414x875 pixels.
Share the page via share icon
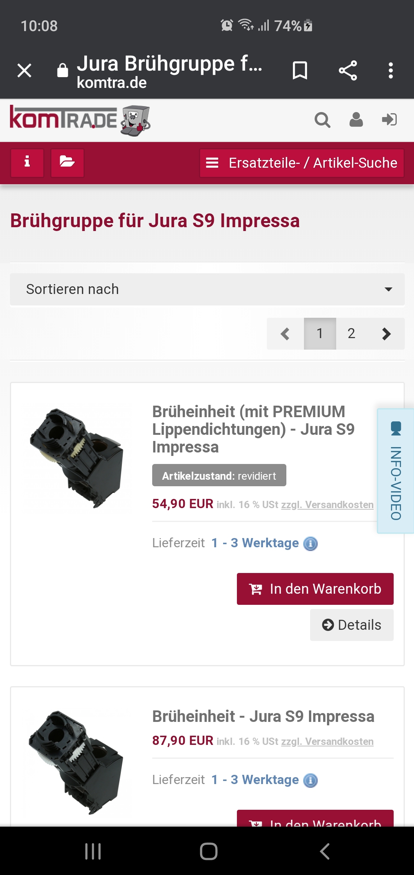(348, 71)
